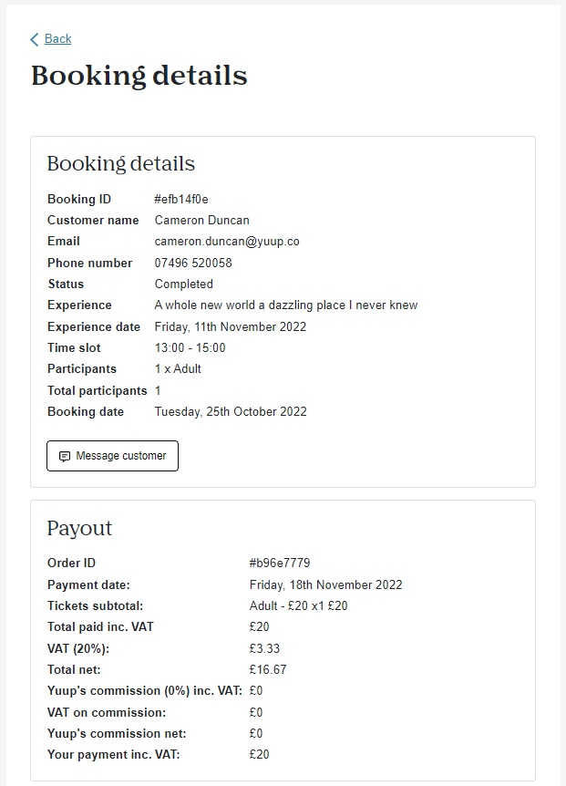Click the Completed status text
Screen dimensions: 566x786
tap(184, 284)
